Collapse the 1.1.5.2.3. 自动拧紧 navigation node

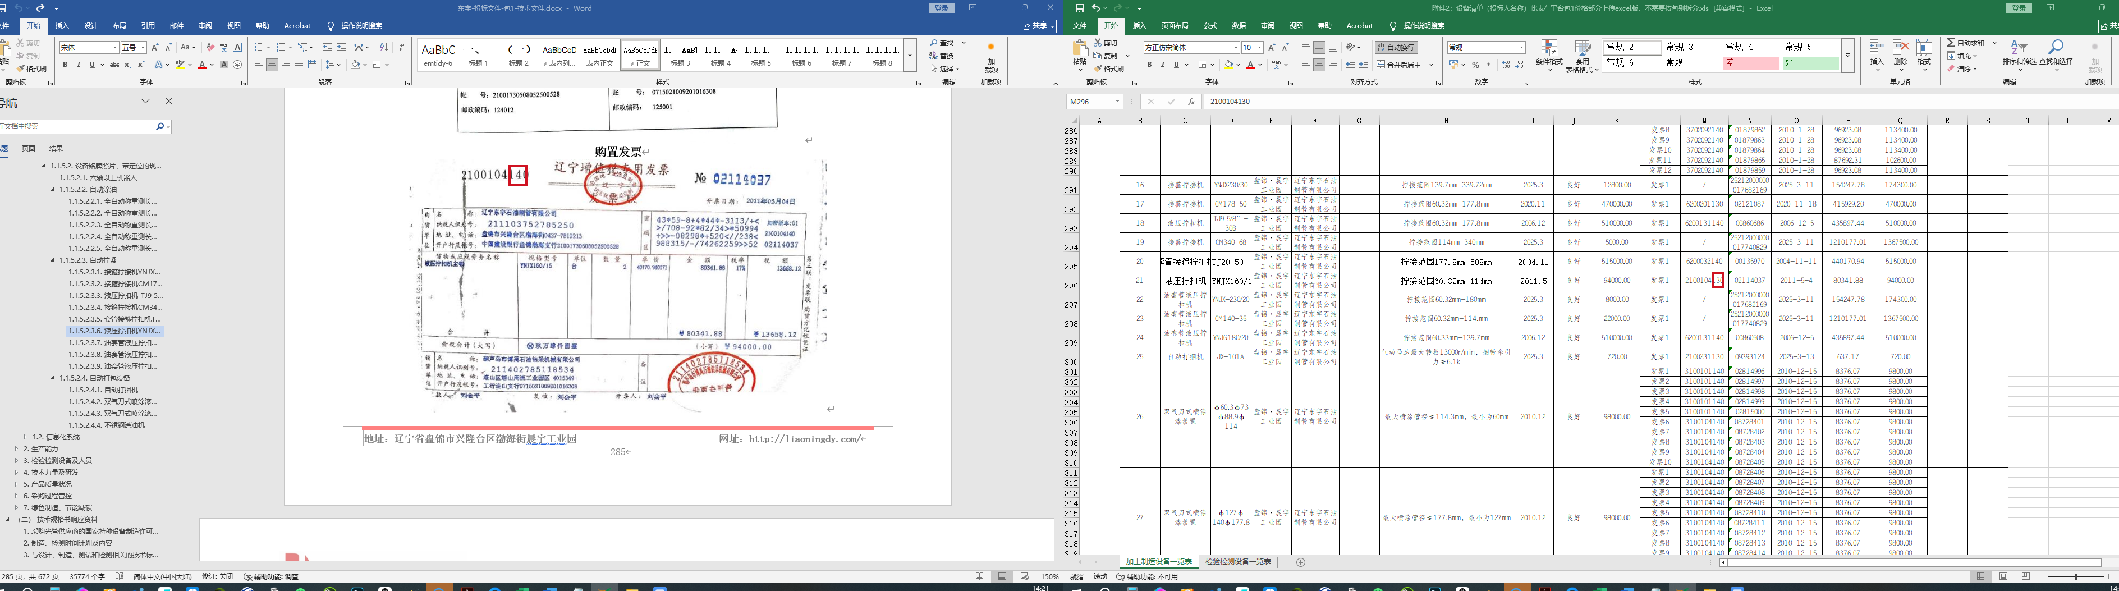[x=53, y=260]
